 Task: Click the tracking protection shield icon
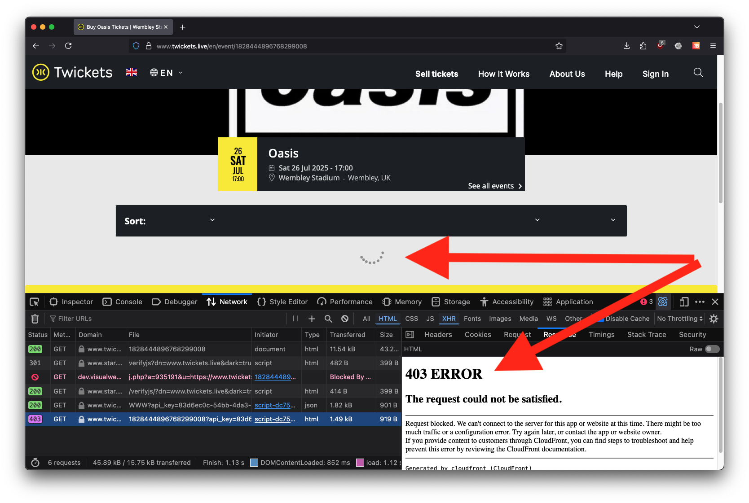136,46
